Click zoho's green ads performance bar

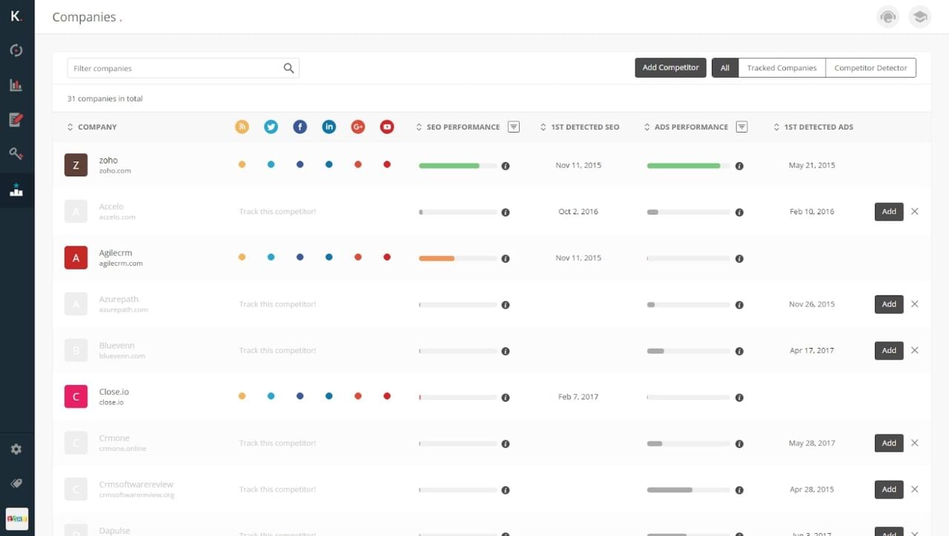click(684, 166)
